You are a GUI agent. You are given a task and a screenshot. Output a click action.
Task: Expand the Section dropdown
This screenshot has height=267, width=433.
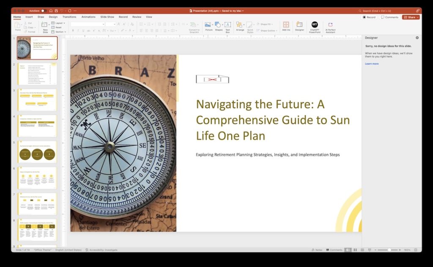coord(58,32)
